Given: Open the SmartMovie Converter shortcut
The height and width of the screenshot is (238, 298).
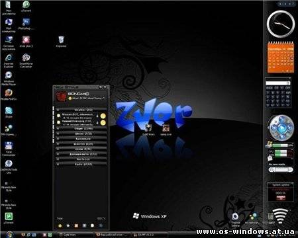Looking at the screenshot, I should pyautogui.click(x=26, y=60).
